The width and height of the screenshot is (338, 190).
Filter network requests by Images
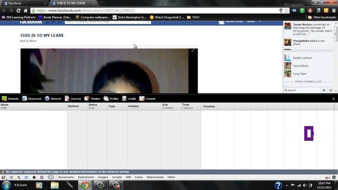click(103, 177)
